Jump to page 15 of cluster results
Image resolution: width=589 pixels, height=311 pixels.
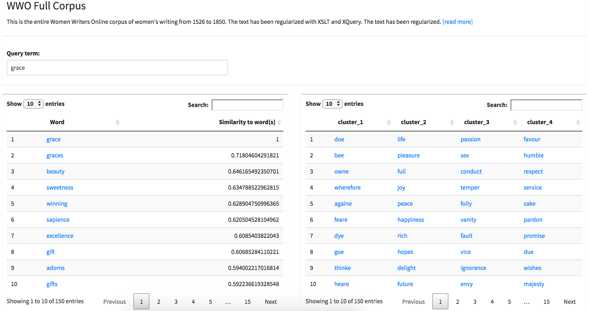(546, 302)
